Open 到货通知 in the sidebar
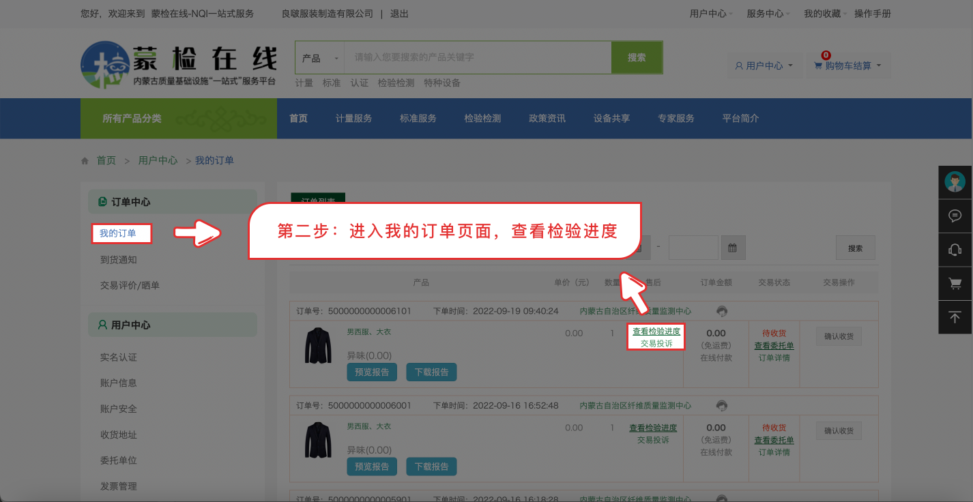Viewport: 973px width, 502px height. tap(119, 260)
